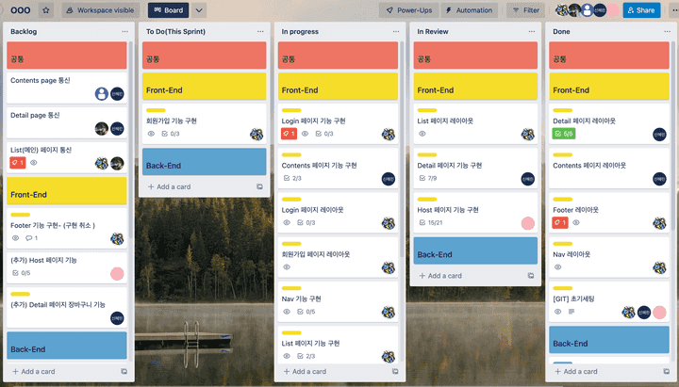Click the 15/21 checklist badge on the Host card
This screenshot has height=387, width=679.
click(x=430, y=222)
